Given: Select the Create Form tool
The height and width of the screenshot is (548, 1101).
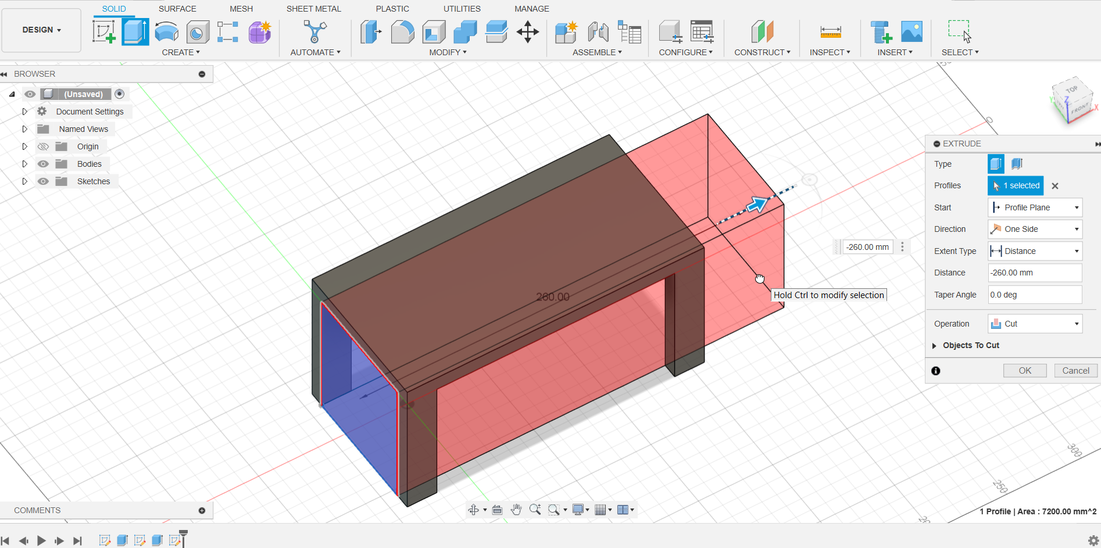Looking at the screenshot, I should (260, 32).
